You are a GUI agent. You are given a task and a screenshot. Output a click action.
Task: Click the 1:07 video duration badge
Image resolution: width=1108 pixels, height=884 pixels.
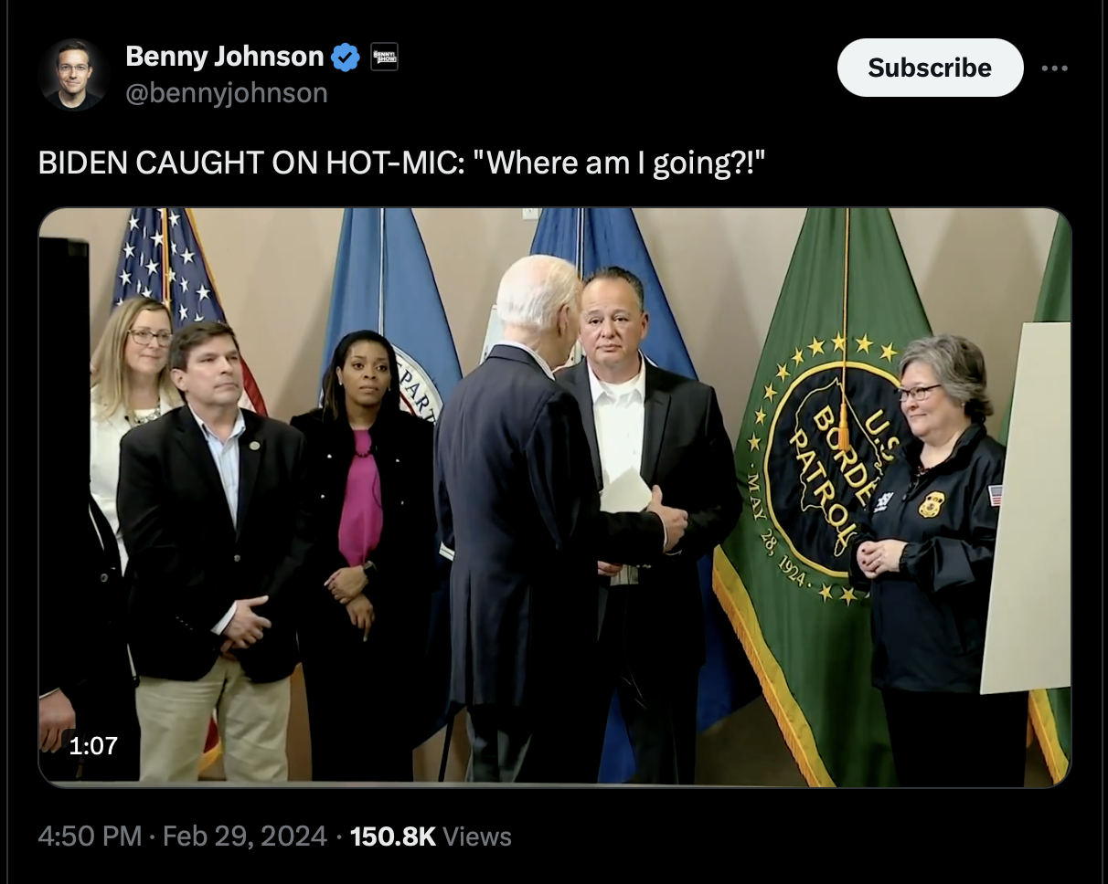pos(93,745)
